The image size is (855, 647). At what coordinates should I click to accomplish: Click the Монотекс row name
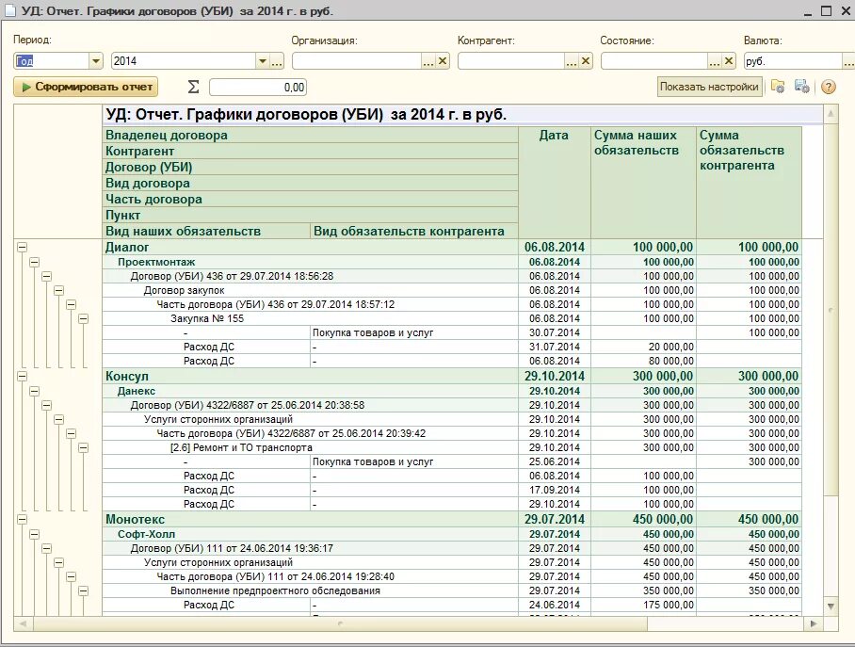click(x=135, y=519)
